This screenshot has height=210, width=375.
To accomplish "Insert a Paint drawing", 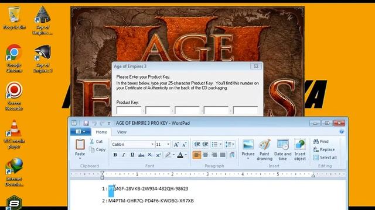I will coord(264,150).
